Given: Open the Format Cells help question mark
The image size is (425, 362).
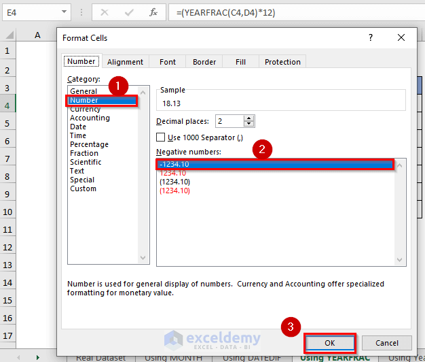Looking at the screenshot, I should (371, 37).
